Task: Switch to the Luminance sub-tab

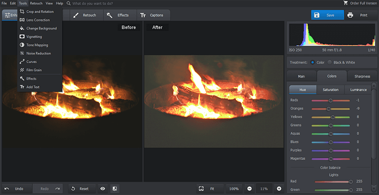Action: 358,90
